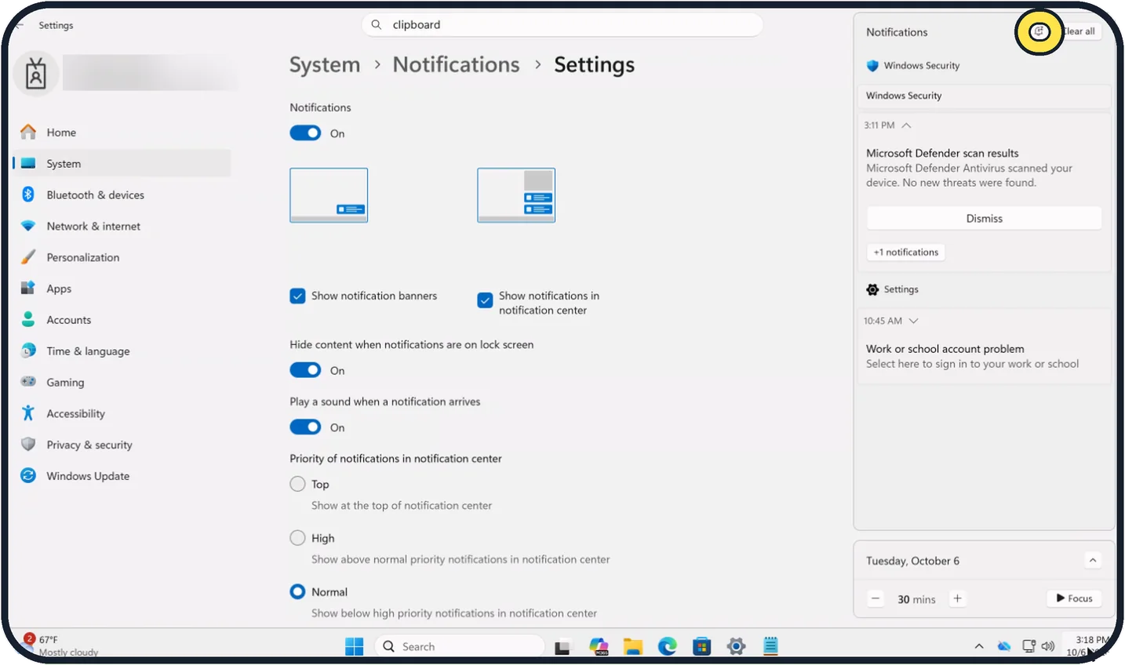Expand the 10:45 AM Settings notification
This screenshot has width=1125, height=665.
tap(913, 322)
